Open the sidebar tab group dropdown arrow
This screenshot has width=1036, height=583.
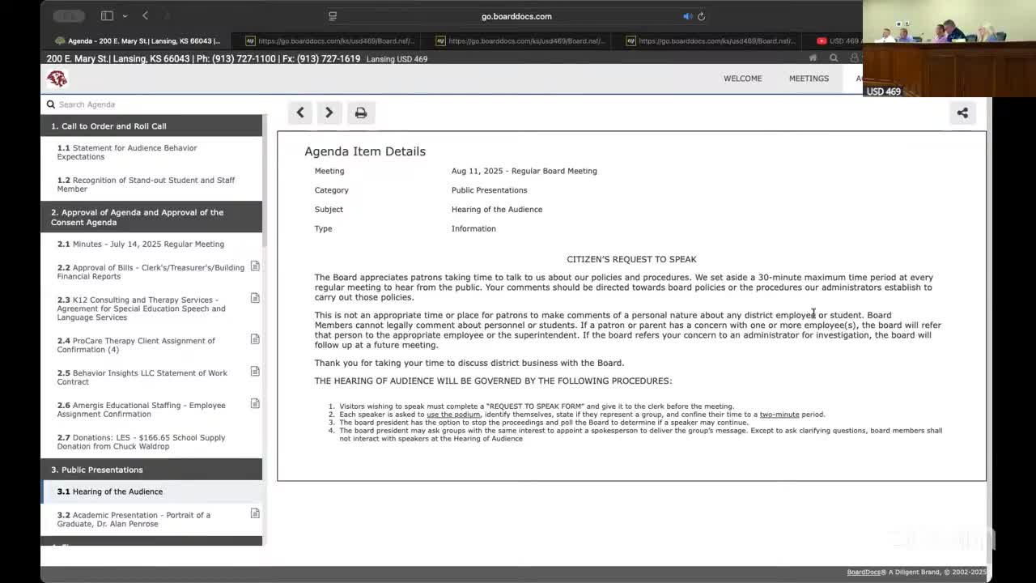coord(125,15)
